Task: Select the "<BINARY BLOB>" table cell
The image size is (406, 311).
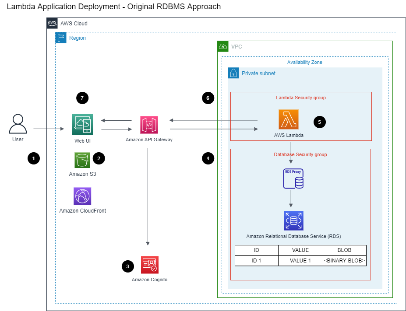Action: (344, 261)
